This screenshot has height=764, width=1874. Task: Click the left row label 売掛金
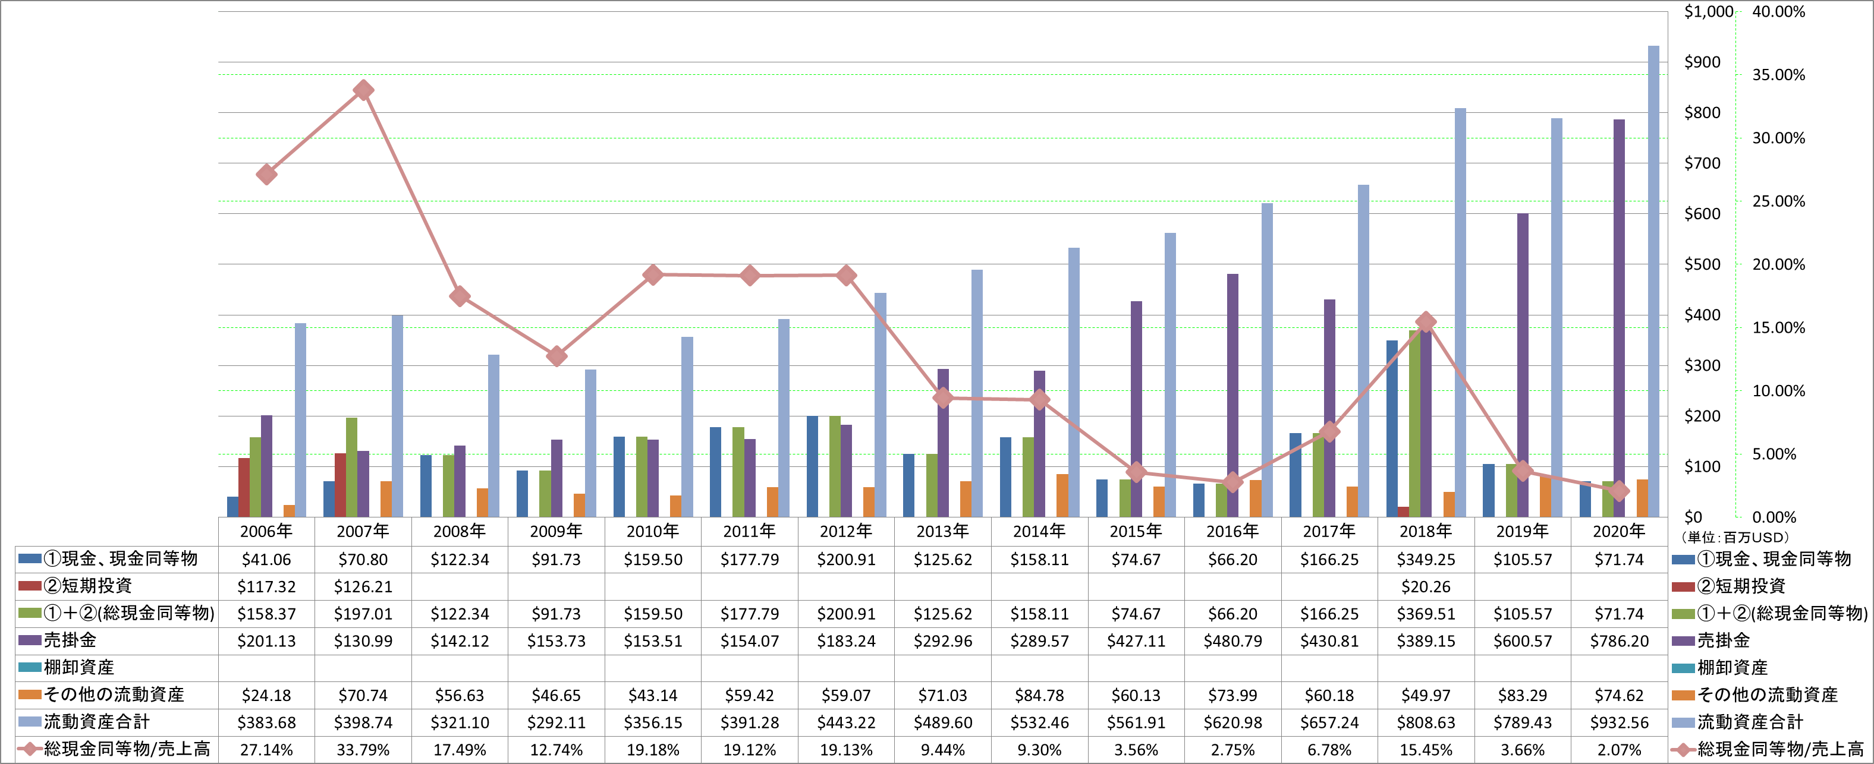pos(70,640)
